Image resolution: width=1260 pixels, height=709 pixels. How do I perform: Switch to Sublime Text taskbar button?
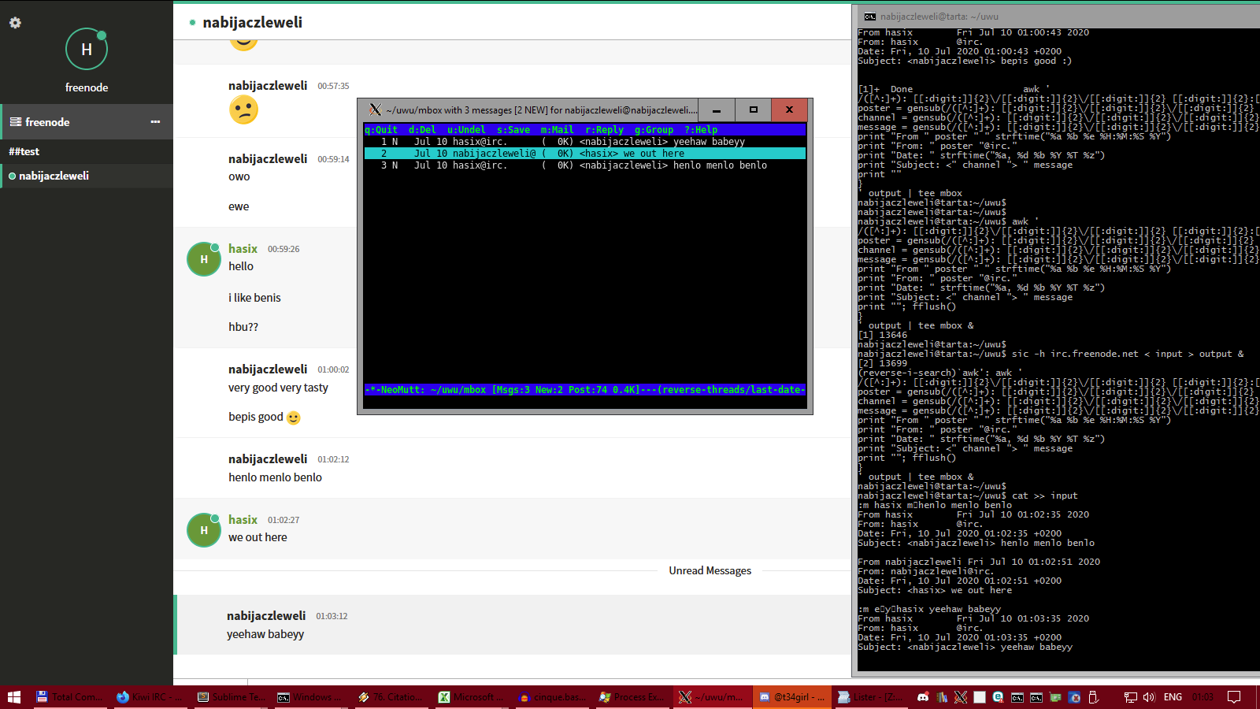[x=230, y=697]
